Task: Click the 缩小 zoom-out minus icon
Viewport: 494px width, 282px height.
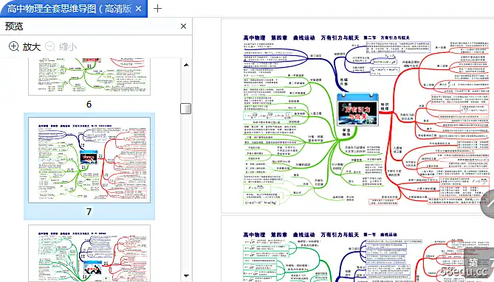Action: 50,46
